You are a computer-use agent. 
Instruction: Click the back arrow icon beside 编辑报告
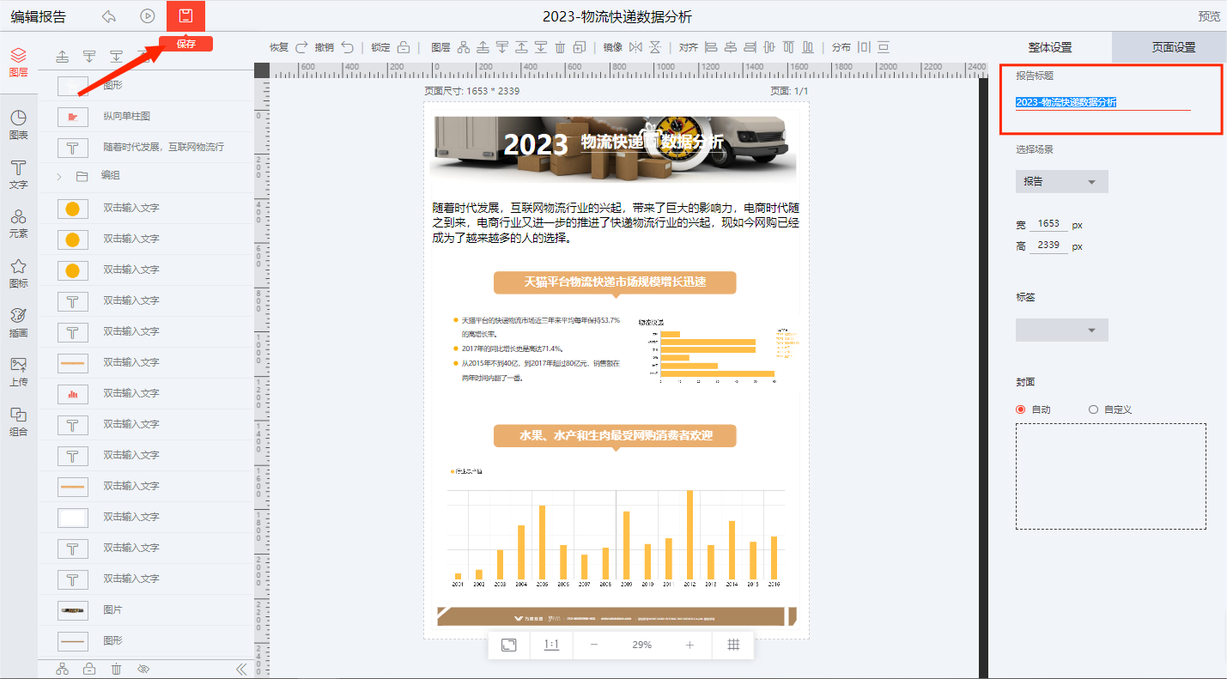(x=108, y=16)
